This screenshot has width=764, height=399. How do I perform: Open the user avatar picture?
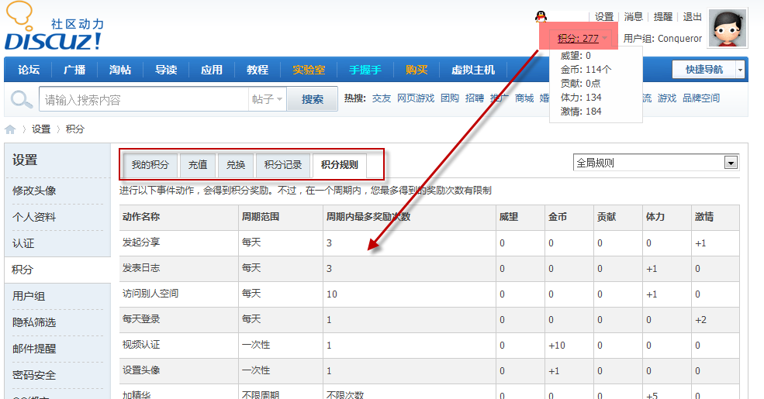tap(728, 29)
